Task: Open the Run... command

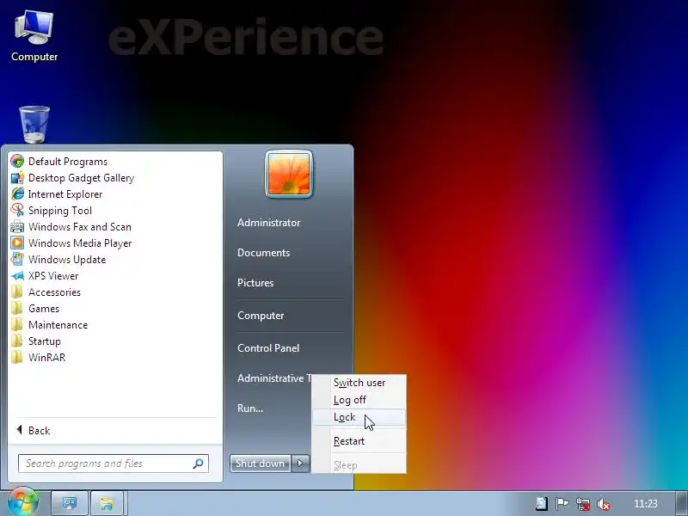Action: coord(250,408)
